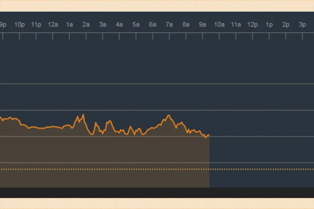Click the 3a time axis label
Screen dimensions: 314x209
coord(103,25)
